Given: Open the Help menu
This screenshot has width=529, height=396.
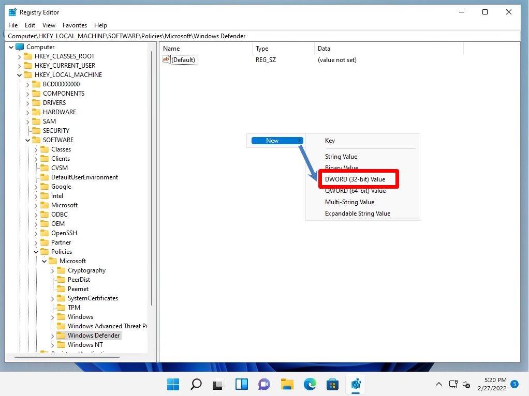Looking at the screenshot, I should pos(100,25).
